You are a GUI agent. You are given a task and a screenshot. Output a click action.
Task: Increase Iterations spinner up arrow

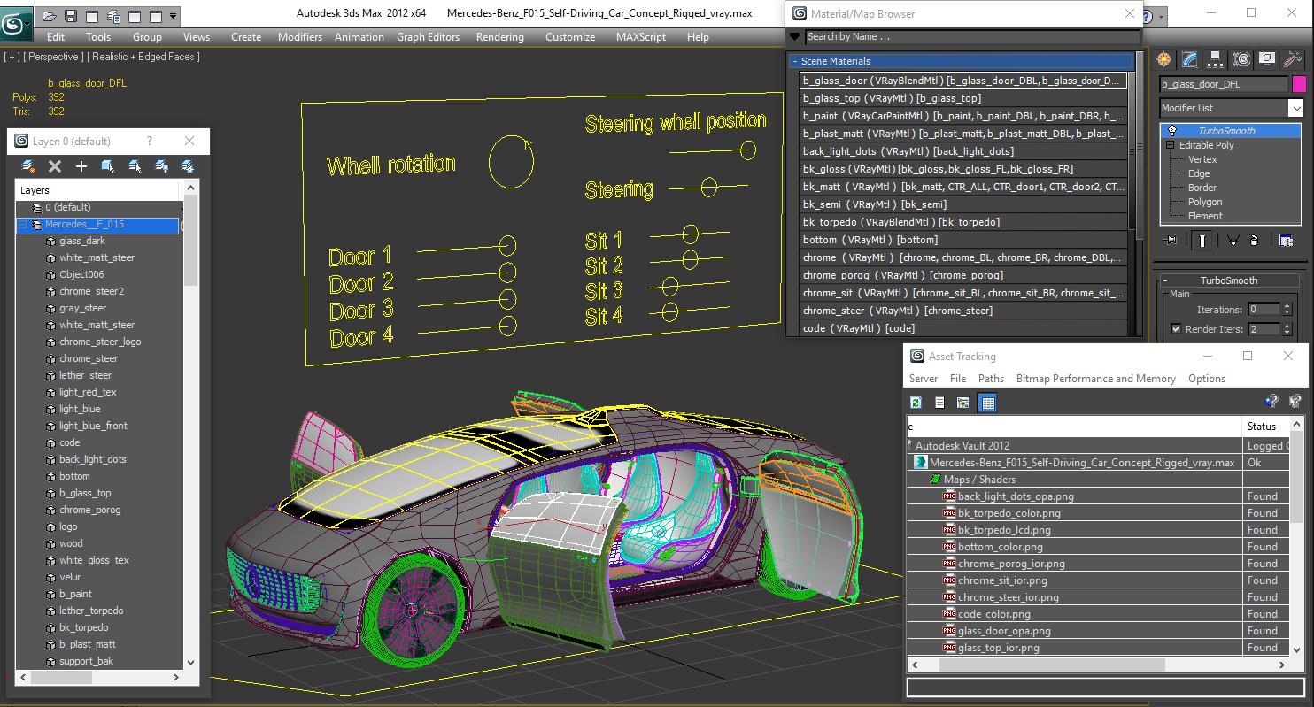[x=1287, y=306]
